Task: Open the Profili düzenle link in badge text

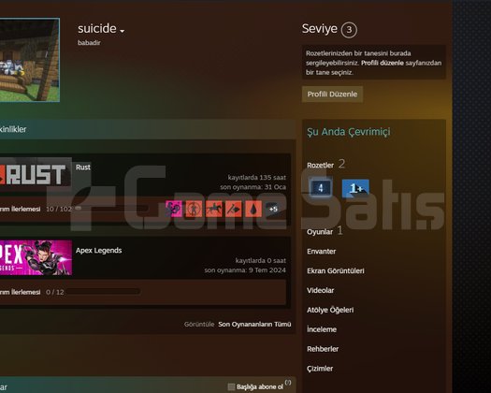Action: 382,63
